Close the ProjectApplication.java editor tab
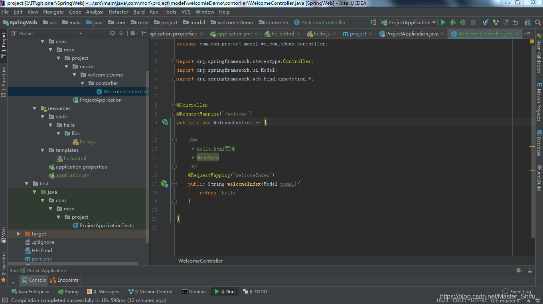The height and width of the screenshot is (304, 543). [x=443, y=34]
